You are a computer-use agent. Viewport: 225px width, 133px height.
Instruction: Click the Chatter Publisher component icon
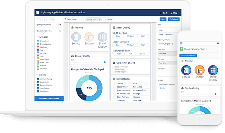click(38, 44)
